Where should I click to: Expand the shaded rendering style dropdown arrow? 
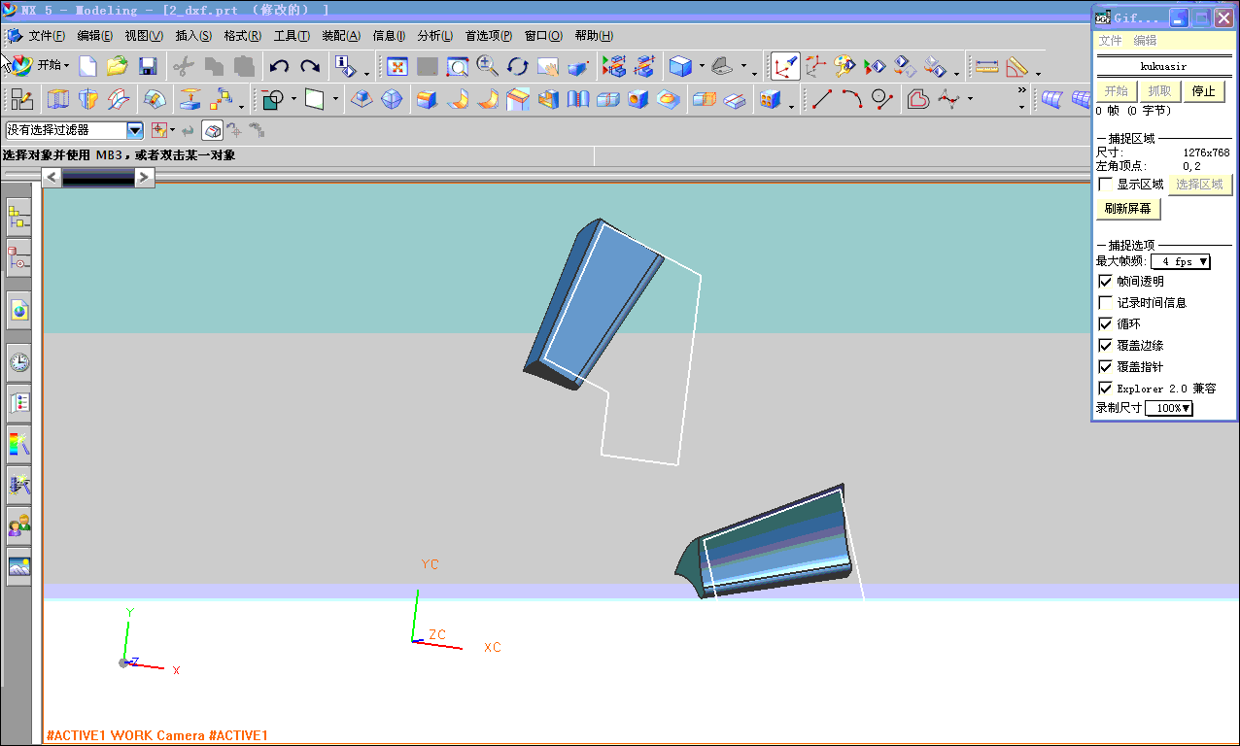pyautogui.click(x=702, y=67)
